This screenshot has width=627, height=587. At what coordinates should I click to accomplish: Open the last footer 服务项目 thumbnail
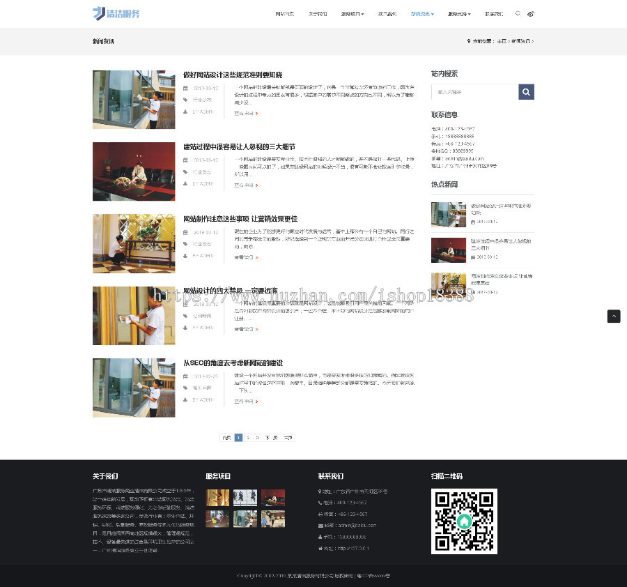click(x=273, y=519)
